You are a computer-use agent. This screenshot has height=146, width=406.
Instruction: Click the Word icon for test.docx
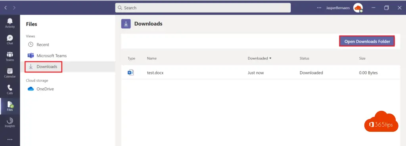point(130,73)
